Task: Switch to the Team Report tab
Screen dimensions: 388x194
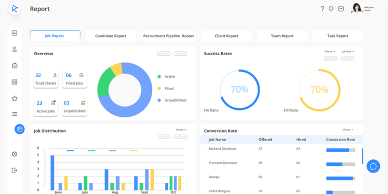Action: [x=282, y=36]
